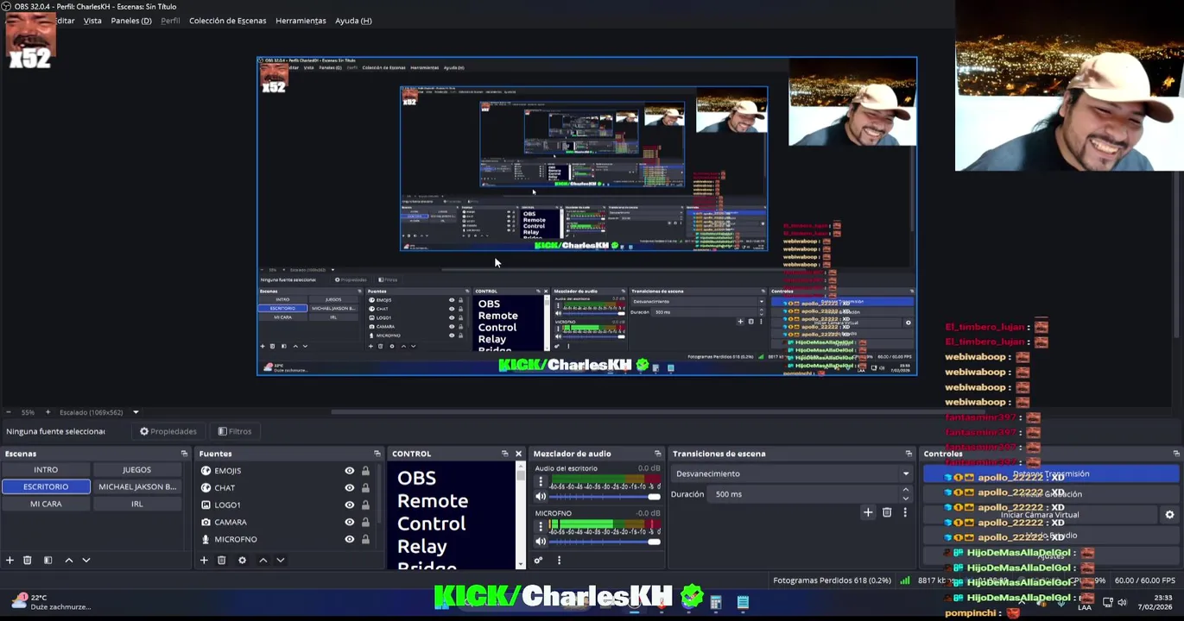The width and height of the screenshot is (1184, 621).
Task: Open Audio del escritorio options menu
Action: pos(541,481)
